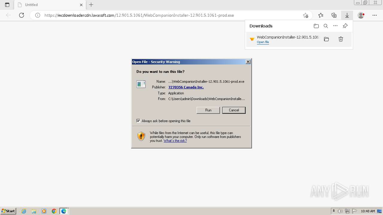
Task: Click the Downloads toolbar button
Action: coord(347,15)
